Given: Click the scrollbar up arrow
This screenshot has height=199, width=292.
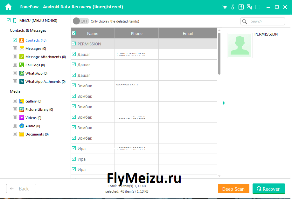Looking at the screenshot, I should [219, 30].
